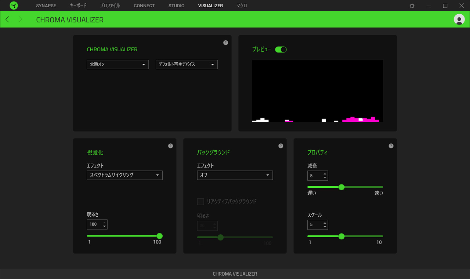Decrease 視覚化 明るさ value with down arrow
Screen dimensions: 470x279
(x=104, y=227)
